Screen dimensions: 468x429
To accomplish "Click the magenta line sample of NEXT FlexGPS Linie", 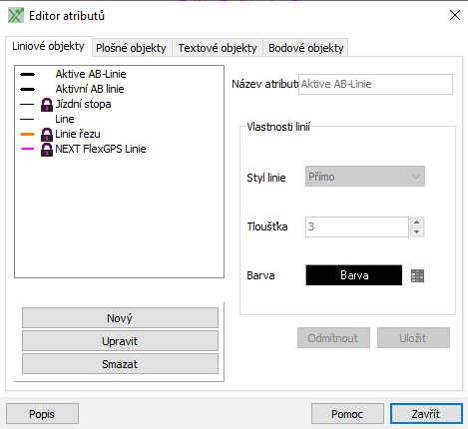I will [27, 149].
